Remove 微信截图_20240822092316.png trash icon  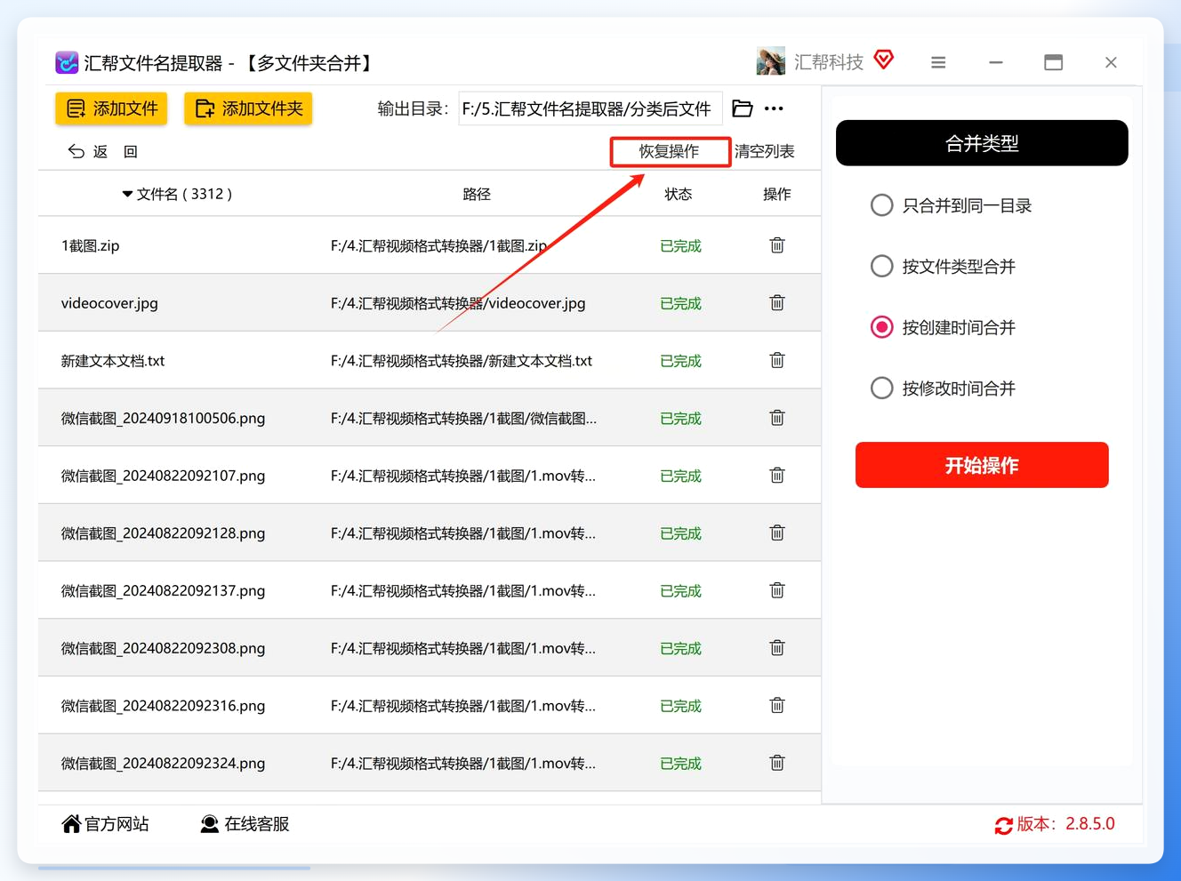[x=777, y=705]
